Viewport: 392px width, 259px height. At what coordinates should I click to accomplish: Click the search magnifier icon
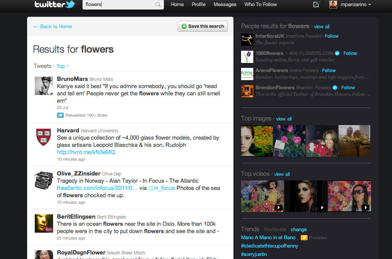pos(158,5)
